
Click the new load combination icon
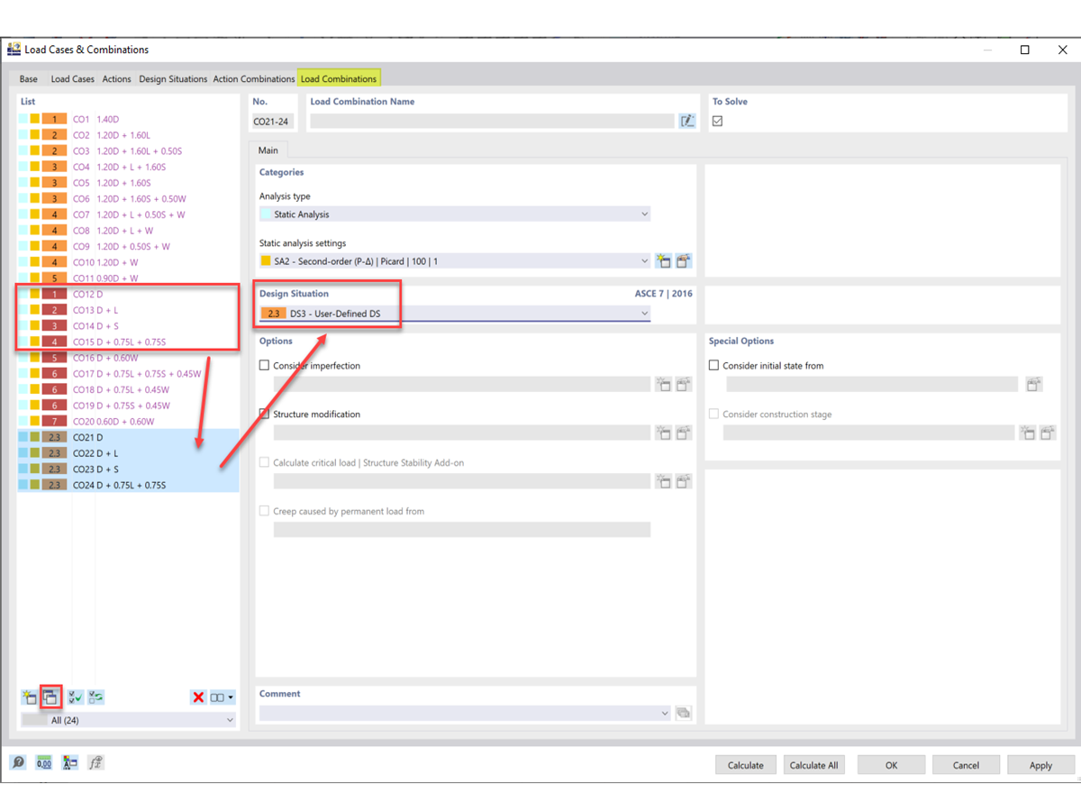[x=30, y=697]
